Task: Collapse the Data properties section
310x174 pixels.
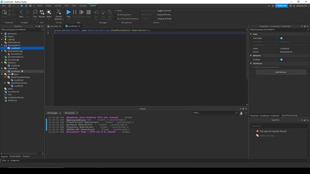Action: [x=251, y=34]
